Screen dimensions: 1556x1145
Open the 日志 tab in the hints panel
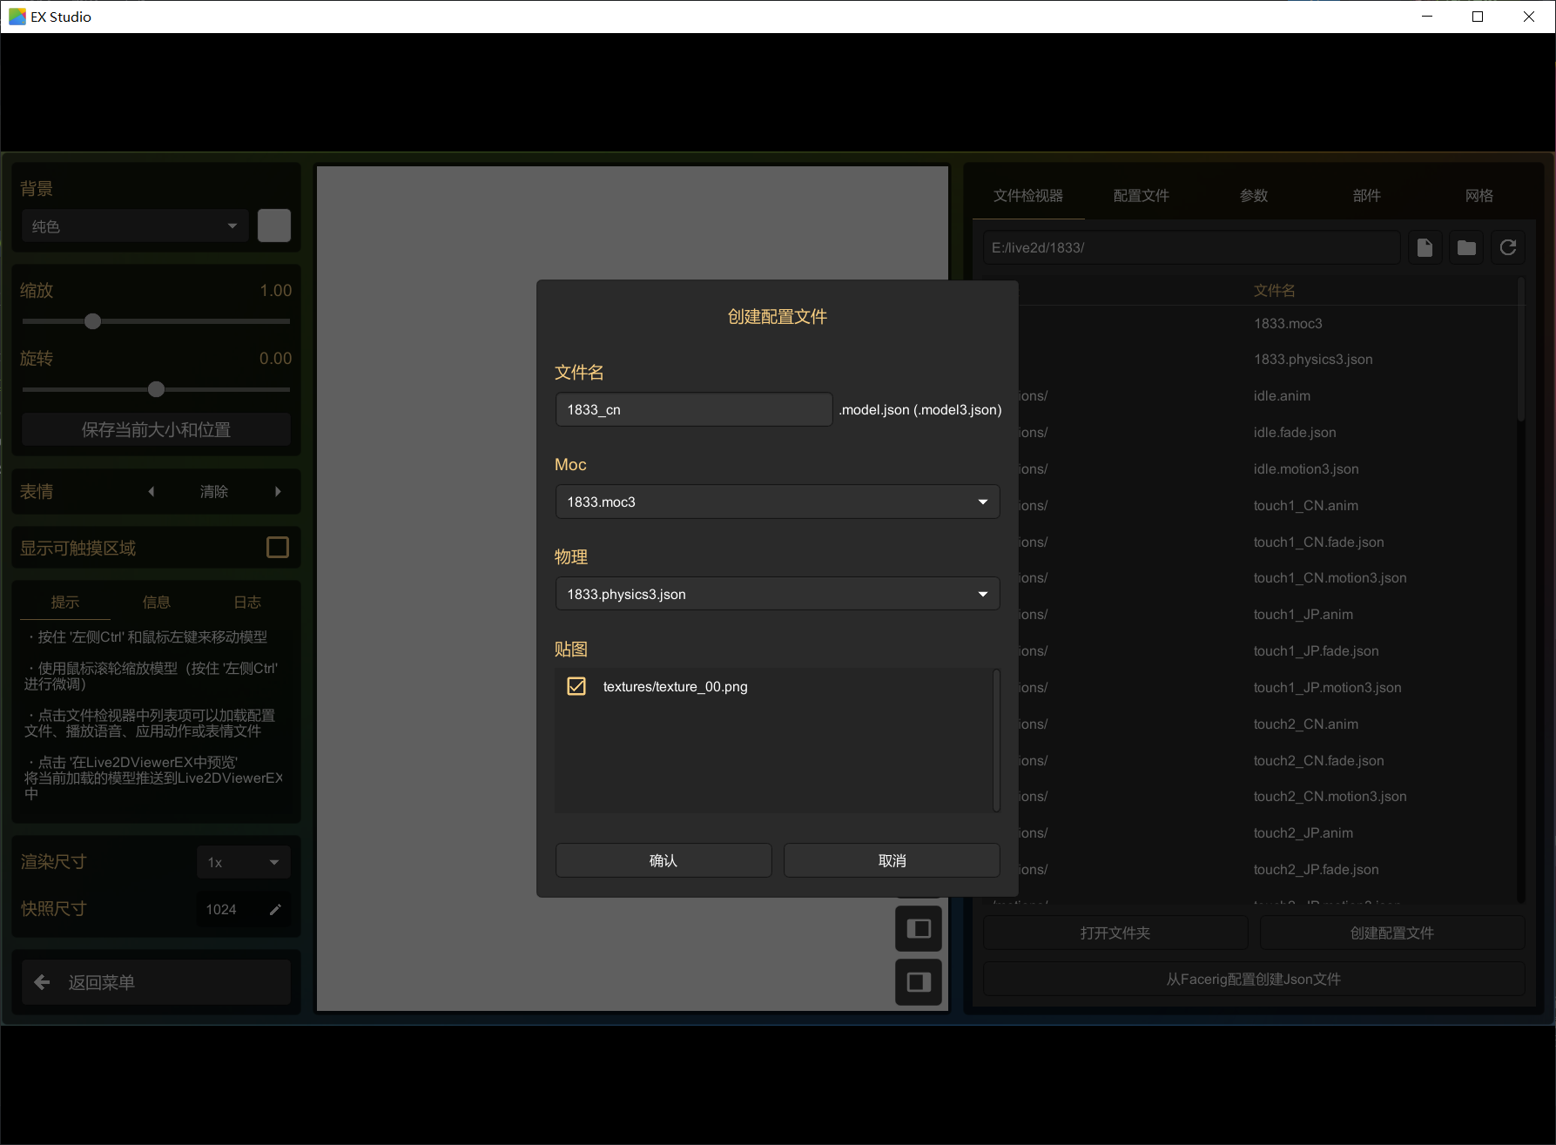(x=248, y=602)
